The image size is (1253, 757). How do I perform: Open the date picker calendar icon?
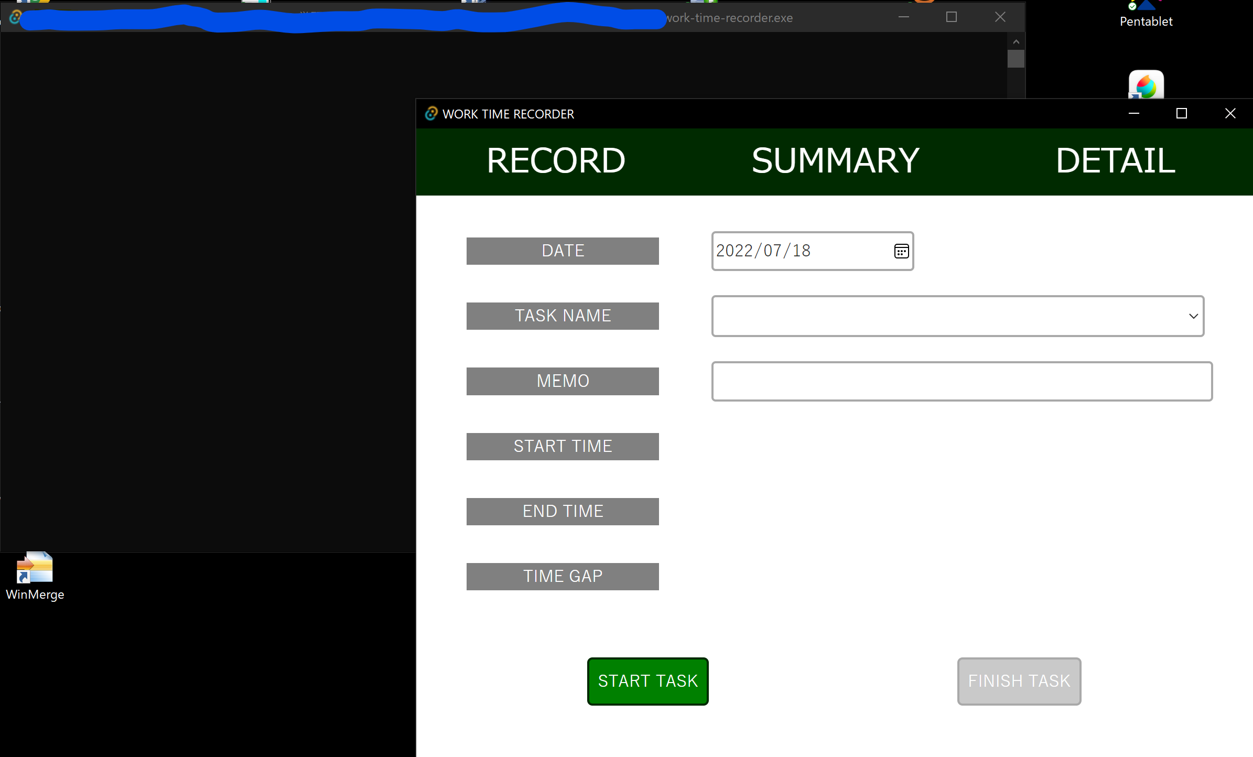901,252
